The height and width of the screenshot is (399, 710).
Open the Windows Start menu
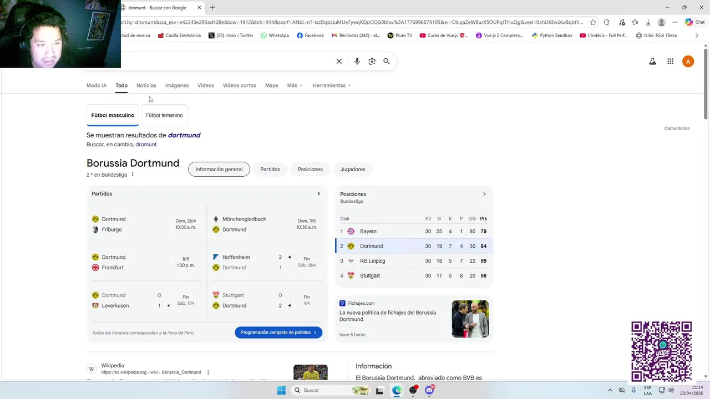point(281,390)
